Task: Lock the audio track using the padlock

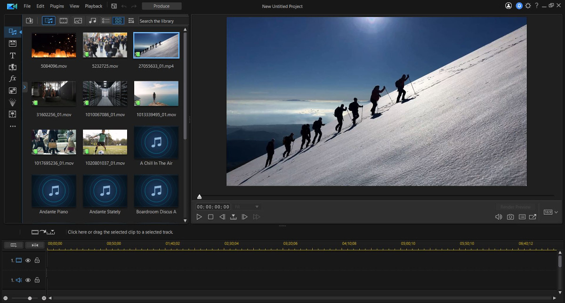Action: click(37, 280)
